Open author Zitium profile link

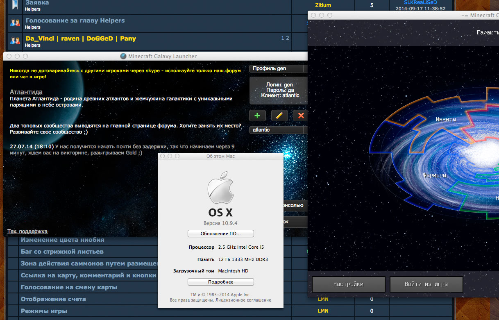323,5
